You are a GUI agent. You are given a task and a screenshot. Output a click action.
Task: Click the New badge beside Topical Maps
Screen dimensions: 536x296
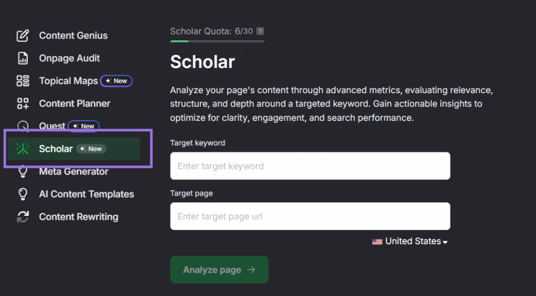click(116, 81)
